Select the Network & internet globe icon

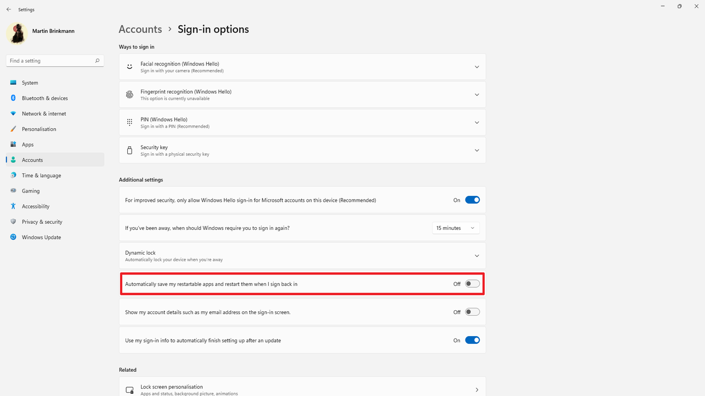(x=13, y=113)
